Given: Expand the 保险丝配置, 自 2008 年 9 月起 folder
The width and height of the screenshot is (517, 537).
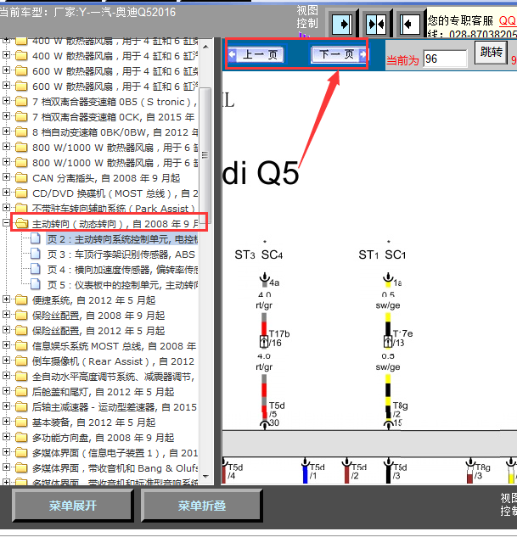Looking at the screenshot, I should (6, 315).
